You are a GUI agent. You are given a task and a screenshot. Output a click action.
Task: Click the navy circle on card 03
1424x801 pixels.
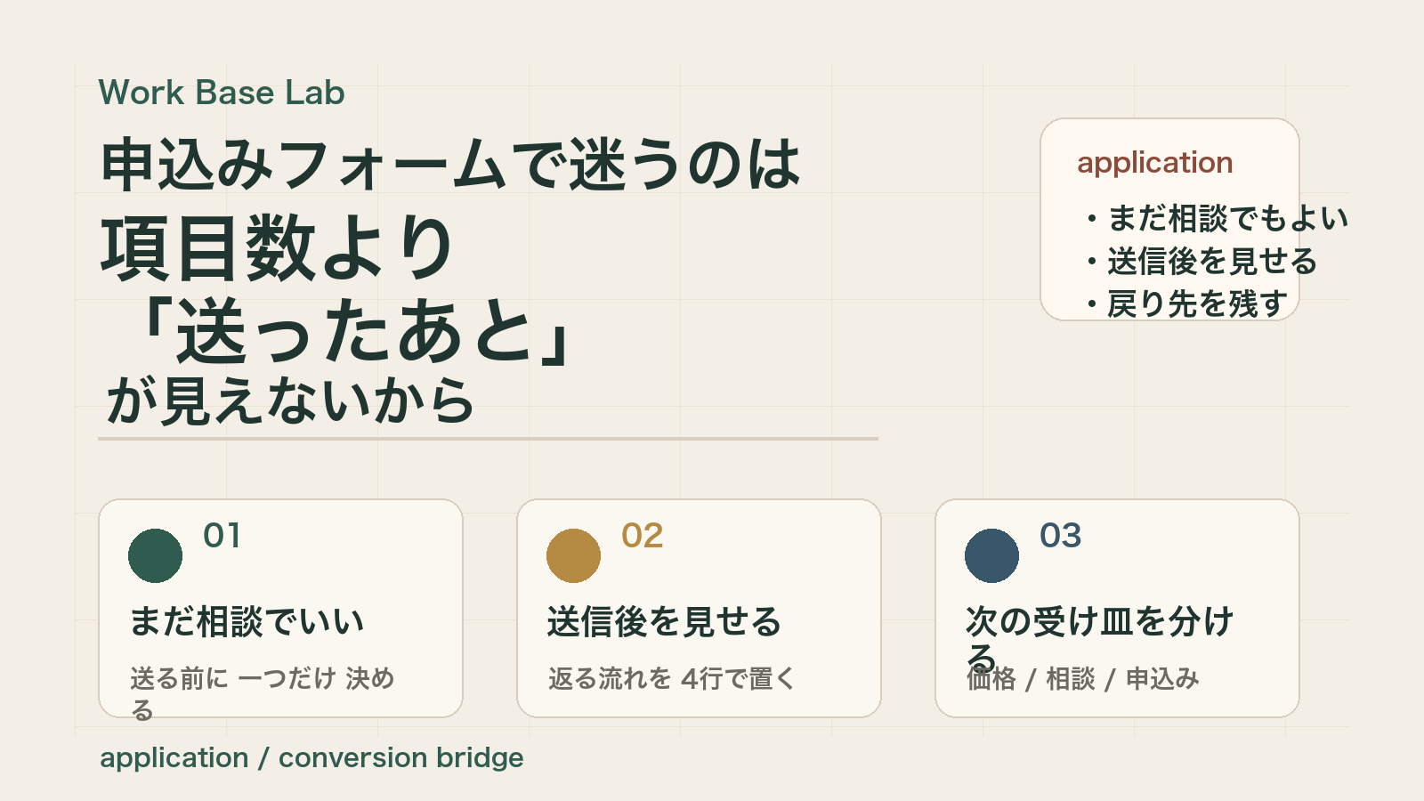(x=991, y=555)
